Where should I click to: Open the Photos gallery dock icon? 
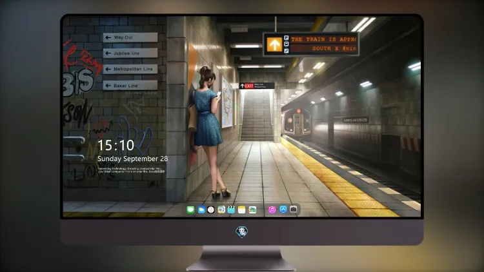click(252, 210)
